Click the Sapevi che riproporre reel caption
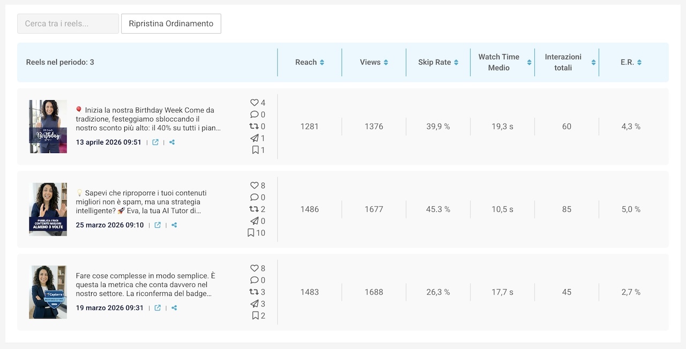686x349 pixels. click(148, 202)
